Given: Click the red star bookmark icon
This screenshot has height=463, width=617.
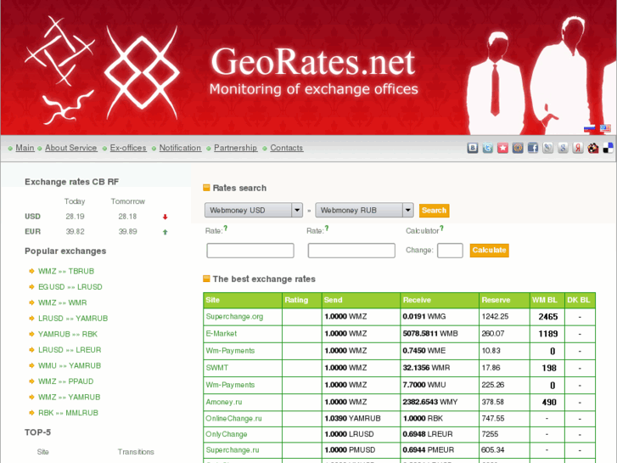Looking at the screenshot, I should 503,148.
